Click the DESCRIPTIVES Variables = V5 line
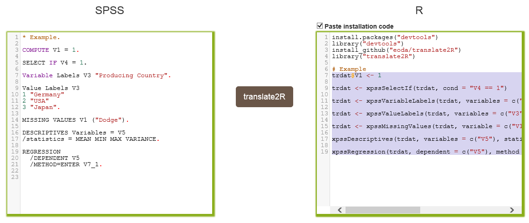This screenshot has height=223, width=529. (74, 133)
